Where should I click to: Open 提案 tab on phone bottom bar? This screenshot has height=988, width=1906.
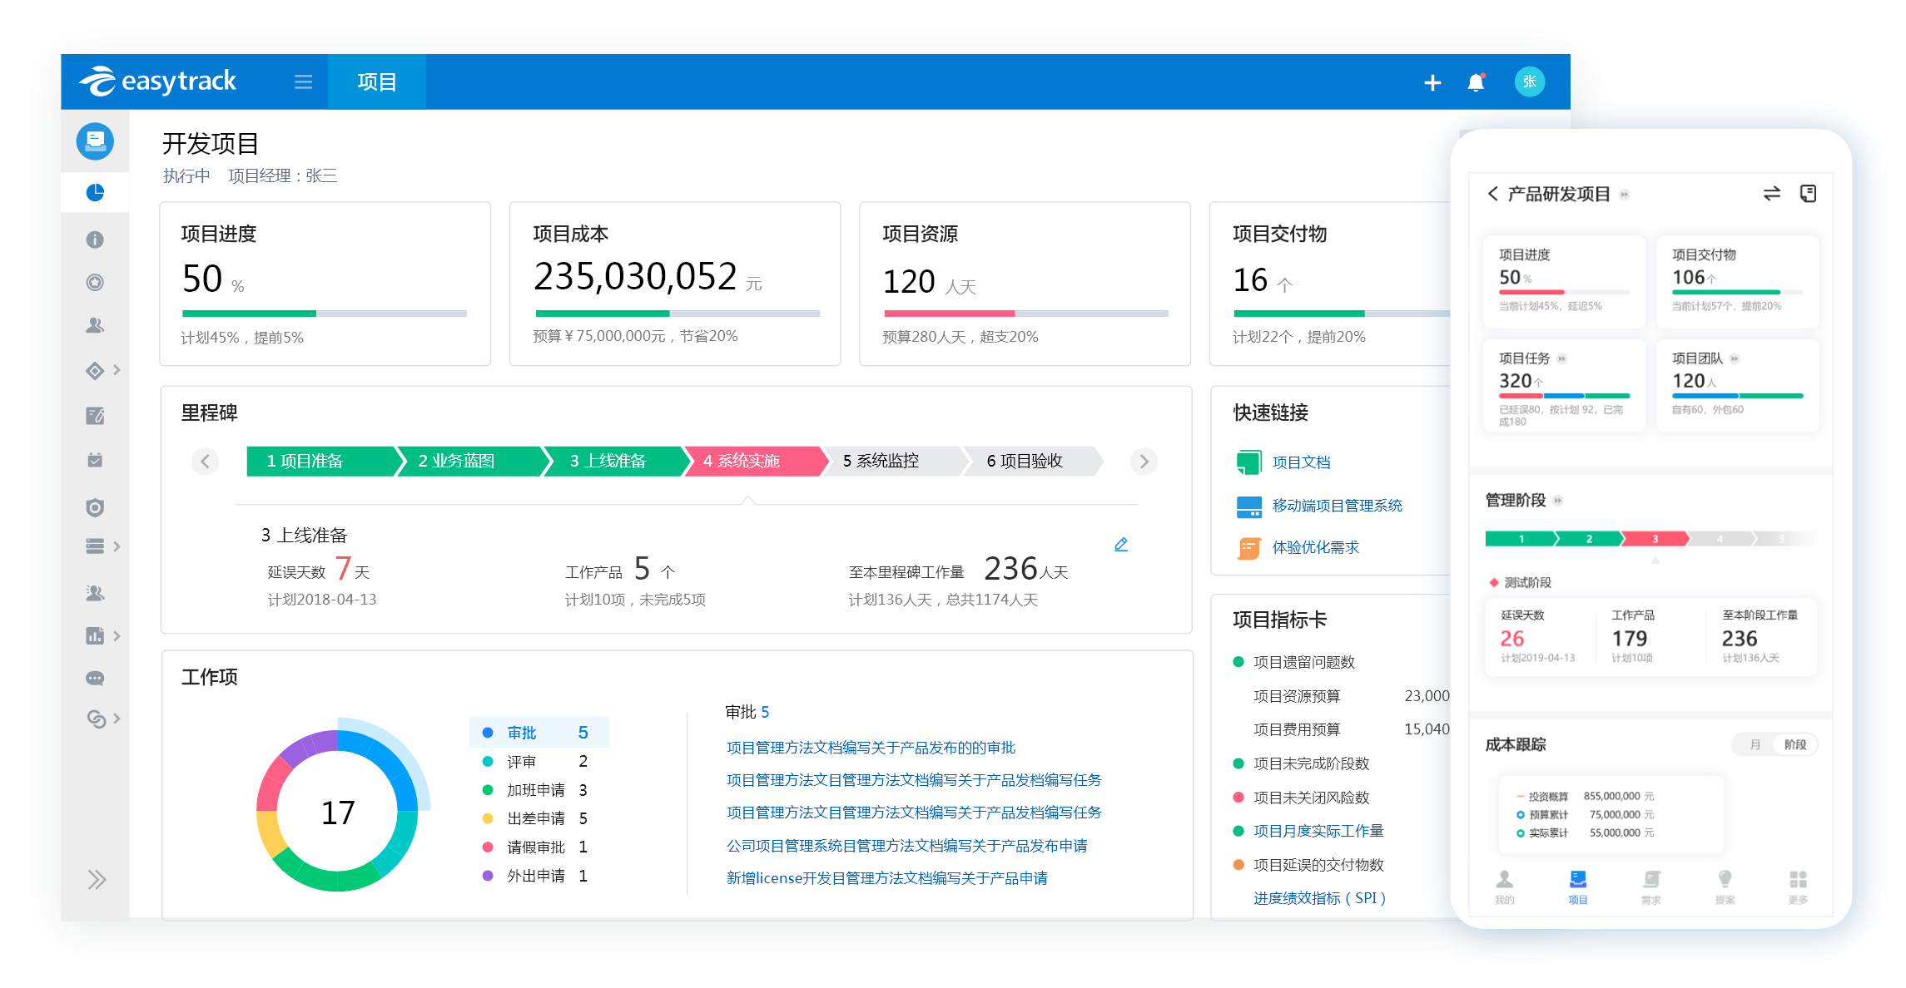1725,887
